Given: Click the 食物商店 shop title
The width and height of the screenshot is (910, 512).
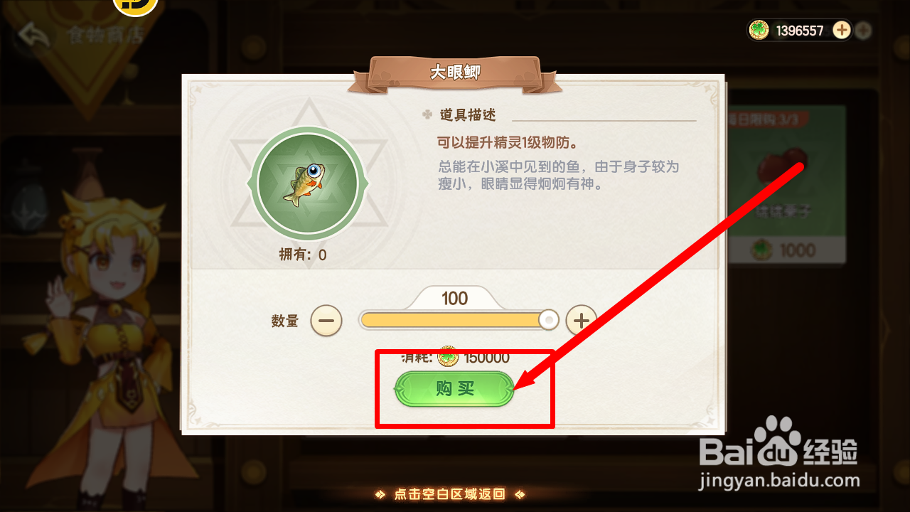Looking at the screenshot, I should (106, 35).
